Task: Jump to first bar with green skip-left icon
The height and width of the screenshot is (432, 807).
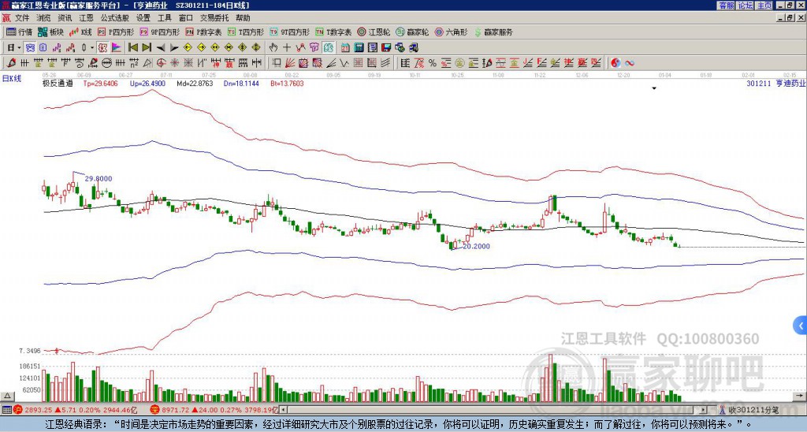Action: tap(132, 48)
